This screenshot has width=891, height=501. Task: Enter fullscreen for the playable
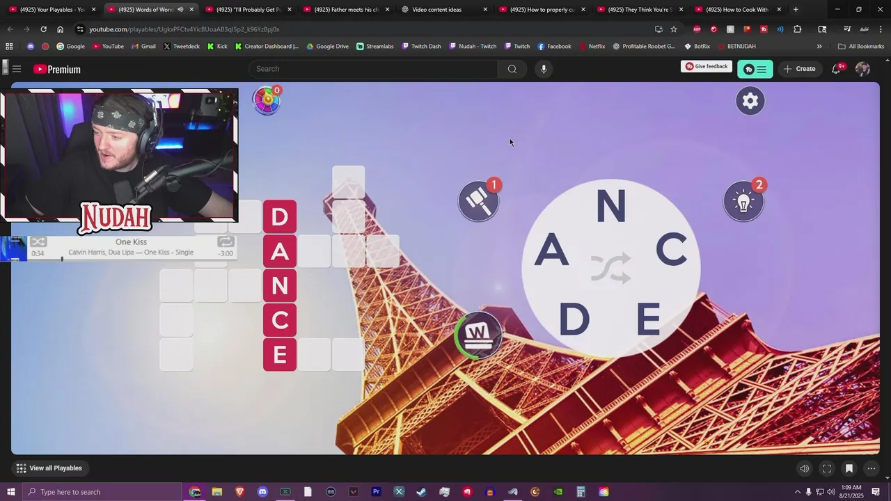(x=827, y=468)
